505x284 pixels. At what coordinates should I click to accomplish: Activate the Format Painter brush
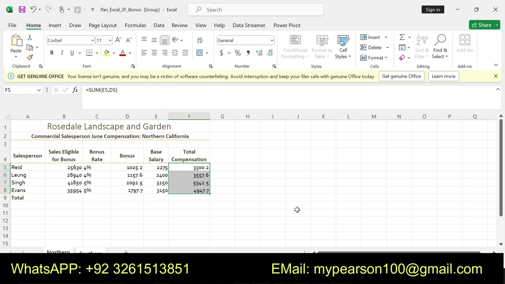[x=30, y=57]
